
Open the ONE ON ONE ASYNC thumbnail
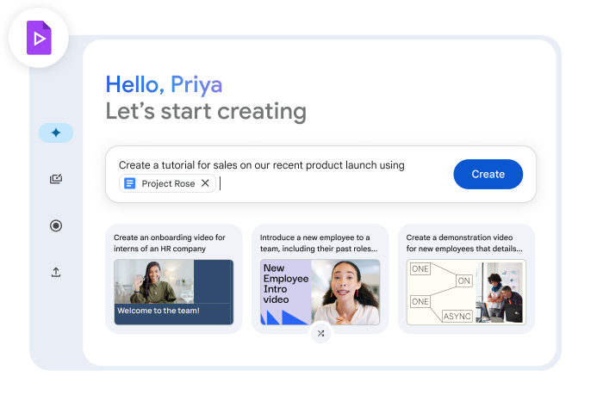pos(466,292)
